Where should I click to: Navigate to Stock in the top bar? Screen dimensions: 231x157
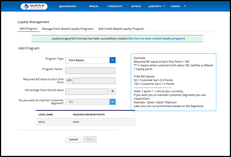click(135, 6)
